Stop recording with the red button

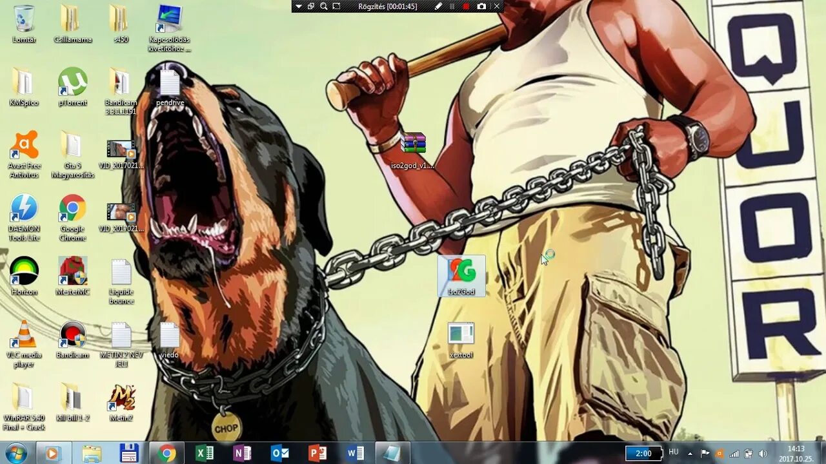click(x=466, y=6)
